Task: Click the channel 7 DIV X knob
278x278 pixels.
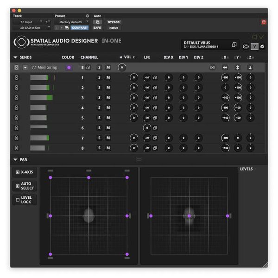Action: pyautogui.click(x=169, y=138)
